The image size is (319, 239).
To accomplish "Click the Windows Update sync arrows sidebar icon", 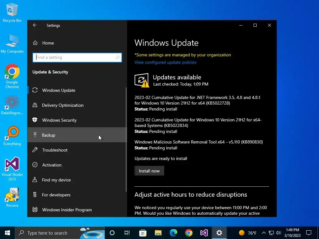I will (x=35, y=90).
